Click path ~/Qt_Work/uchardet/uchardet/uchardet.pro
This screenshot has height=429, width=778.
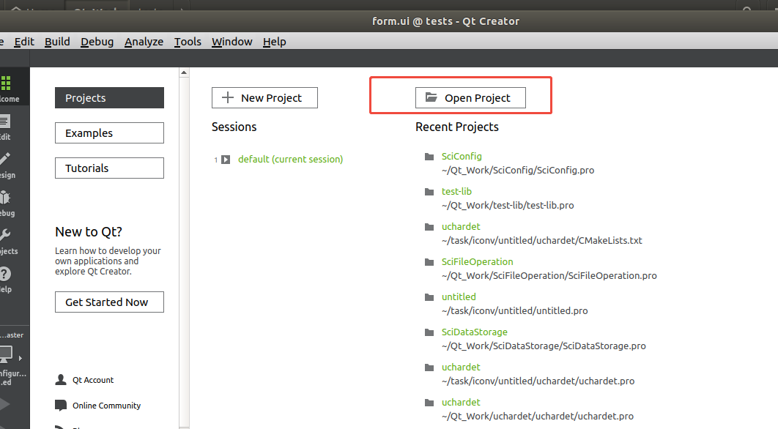tap(538, 417)
